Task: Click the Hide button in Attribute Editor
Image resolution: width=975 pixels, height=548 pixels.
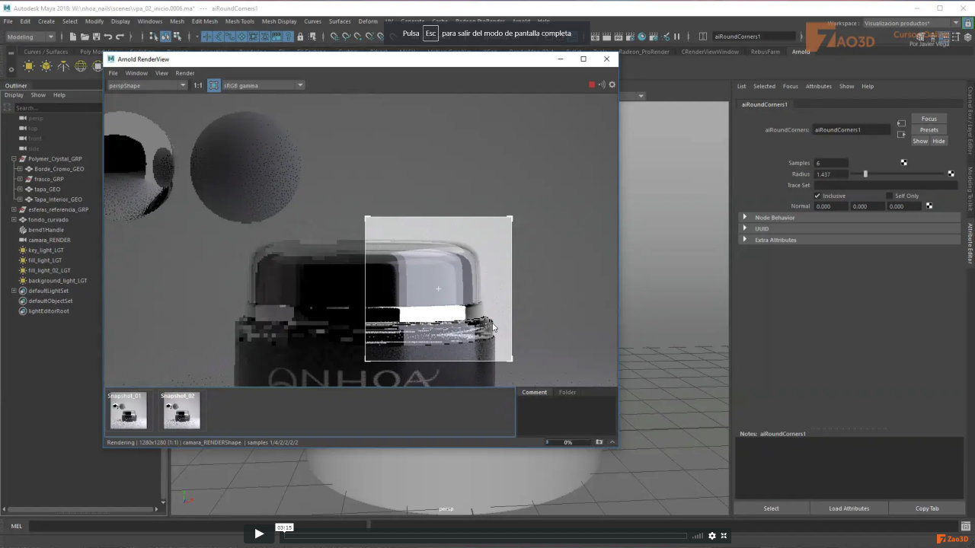Action: [x=938, y=141]
